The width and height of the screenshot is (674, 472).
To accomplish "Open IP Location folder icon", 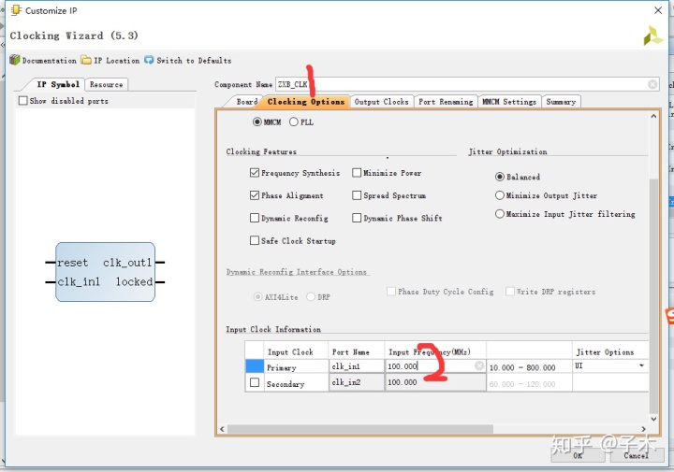I will point(86,60).
